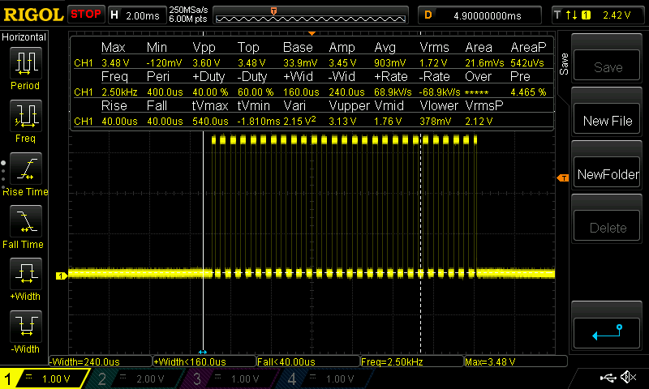649x389 pixels.
Task: Click the delay value 4.90000000ms field
Action: pos(479,15)
